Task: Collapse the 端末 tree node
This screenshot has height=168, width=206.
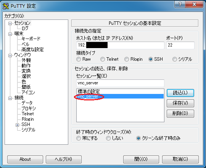Action: (10, 34)
